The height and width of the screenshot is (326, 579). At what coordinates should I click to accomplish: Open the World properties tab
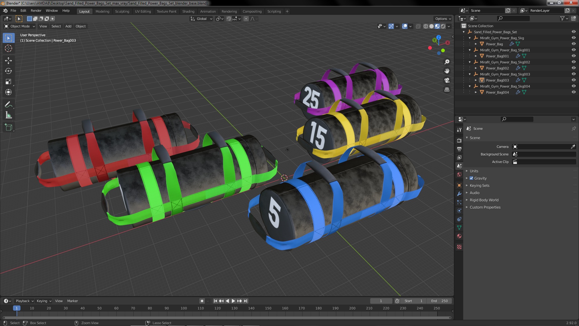pyautogui.click(x=459, y=174)
